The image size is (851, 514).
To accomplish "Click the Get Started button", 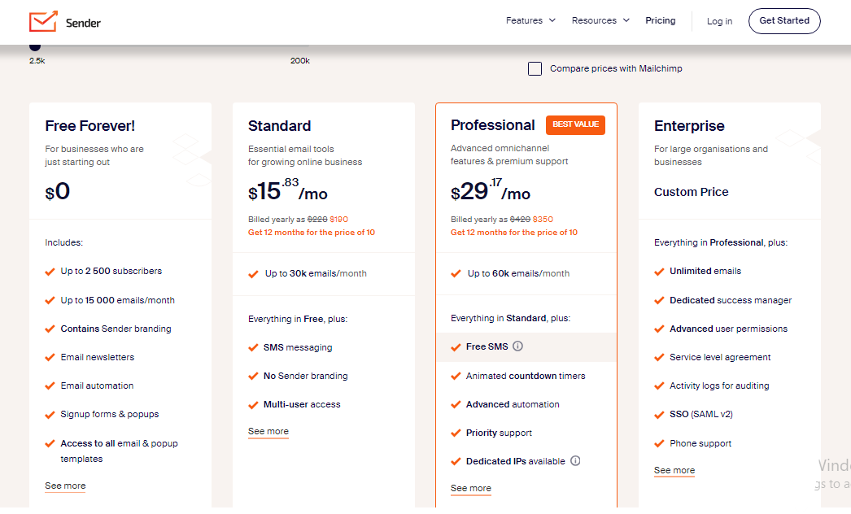I will pyautogui.click(x=784, y=21).
